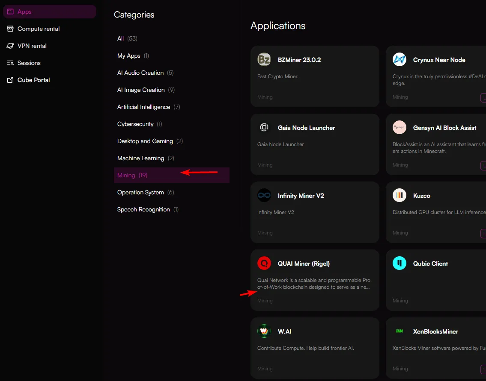486x381 pixels.
Task: Click the Sessions list icon
Action: 10,63
